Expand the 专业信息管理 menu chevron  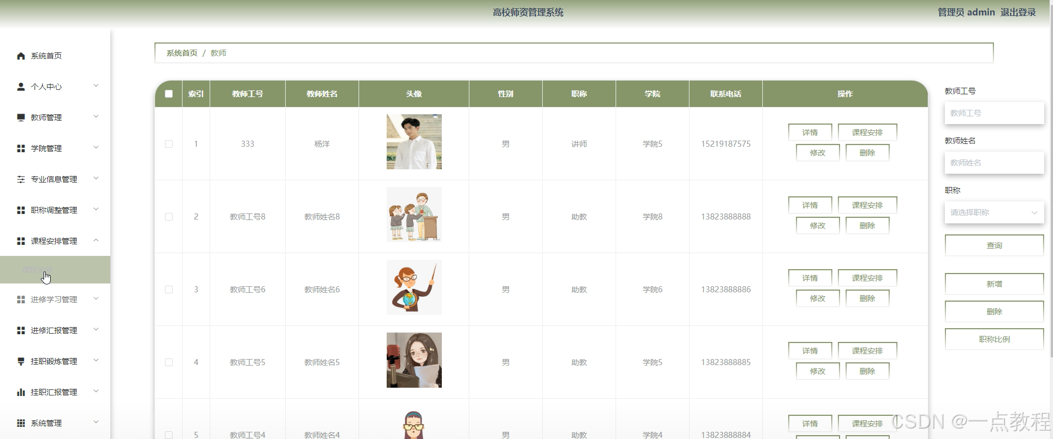pyautogui.click(x=96, y=178)
